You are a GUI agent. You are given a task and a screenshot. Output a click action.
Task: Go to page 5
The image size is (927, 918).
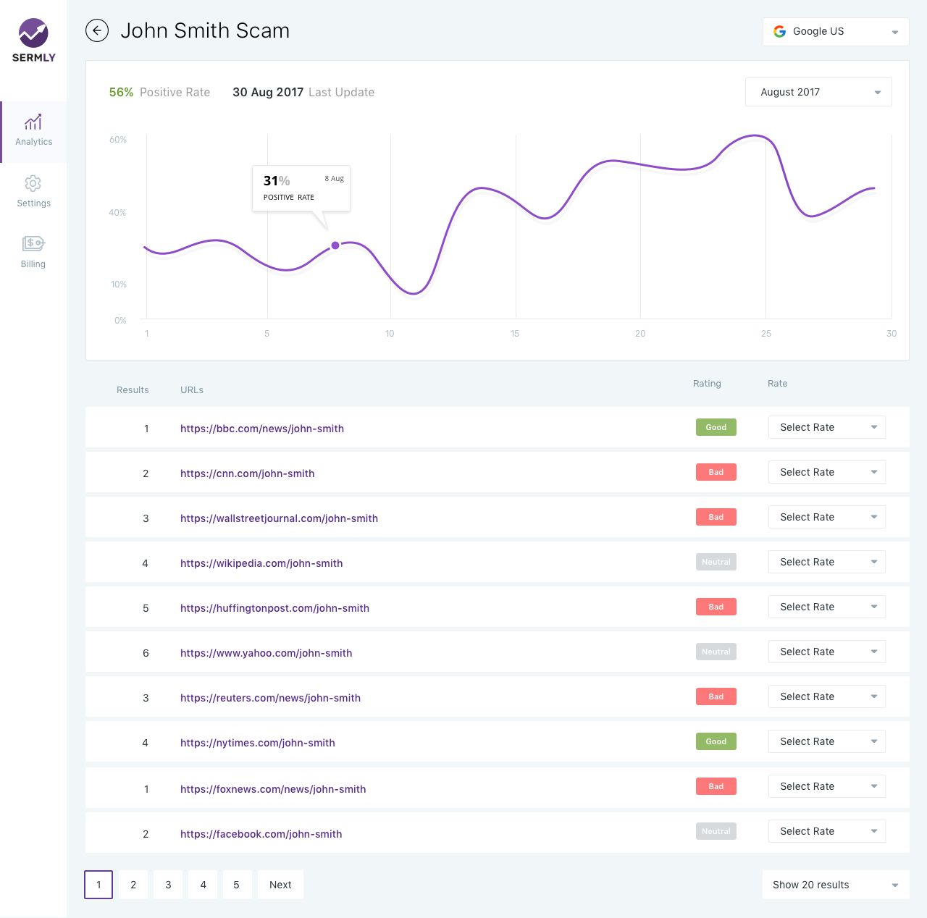236,885
